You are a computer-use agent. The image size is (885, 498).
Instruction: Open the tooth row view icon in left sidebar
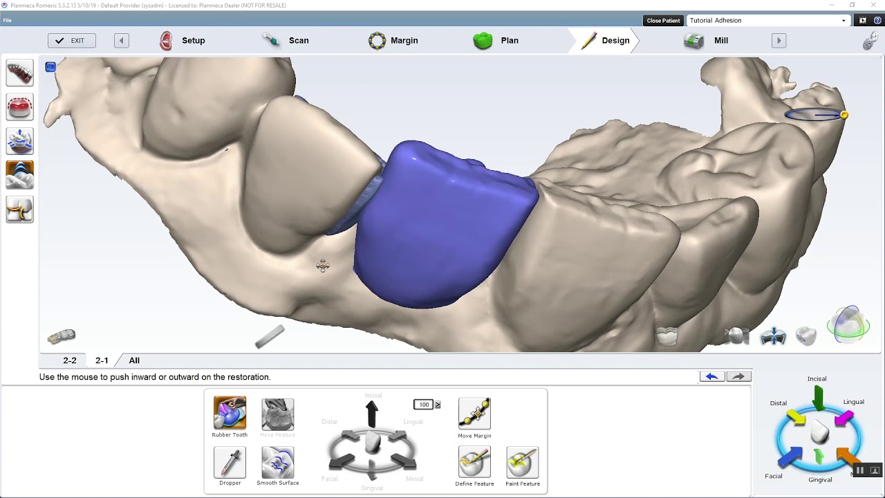pyautogui.click(x=19, y=73)
